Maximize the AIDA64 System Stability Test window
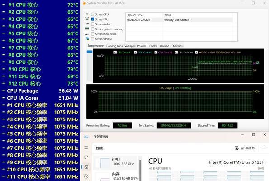 253,3
